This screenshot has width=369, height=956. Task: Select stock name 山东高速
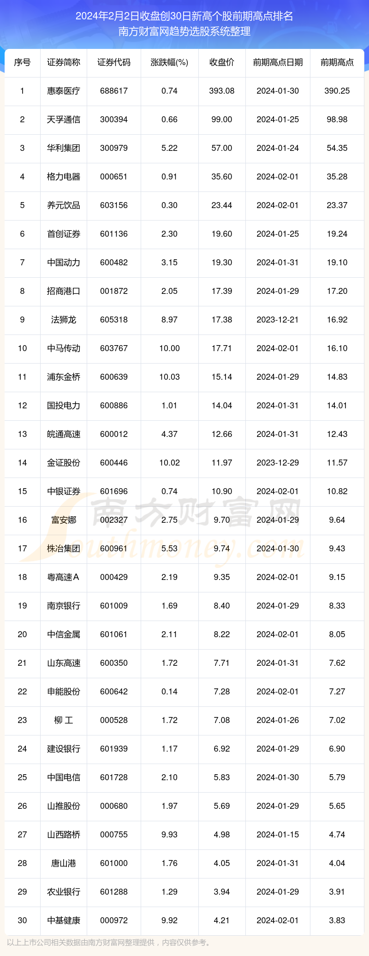[64, 663]
